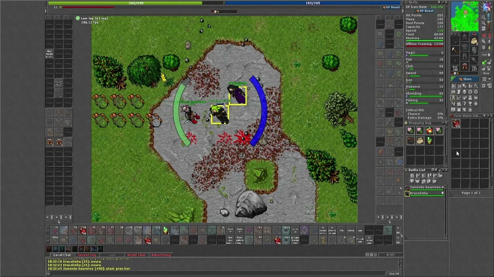Open the highlighted character widget icon
This screenshot has height=277, width=494.
pyautogui.click(x=453, y=97)
